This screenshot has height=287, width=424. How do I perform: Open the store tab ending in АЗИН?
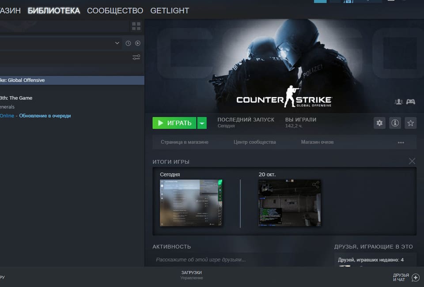(10, 11)
